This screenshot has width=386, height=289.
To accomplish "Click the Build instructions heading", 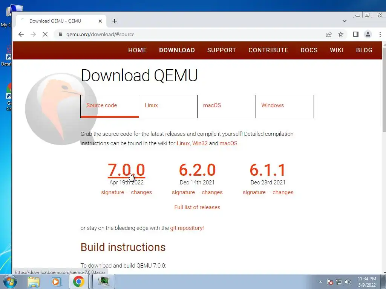I will tap(123, 247).
